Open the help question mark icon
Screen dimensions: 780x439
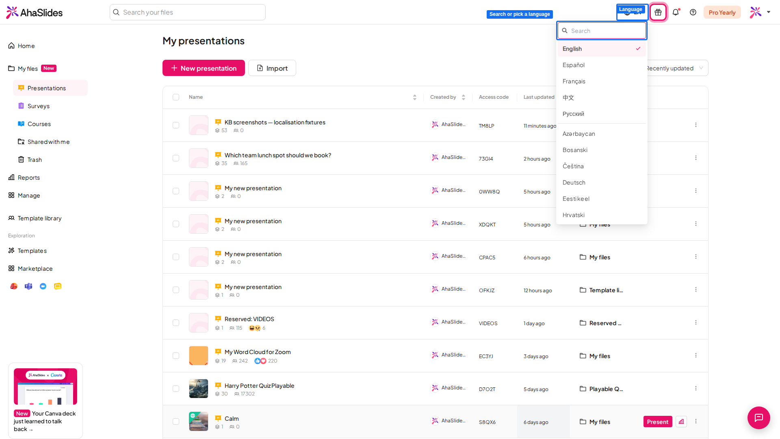pyautogui.click(x=693, y=12)
